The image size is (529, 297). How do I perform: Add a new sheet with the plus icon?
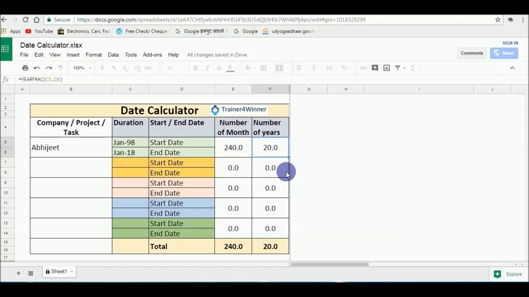point(18,273)
